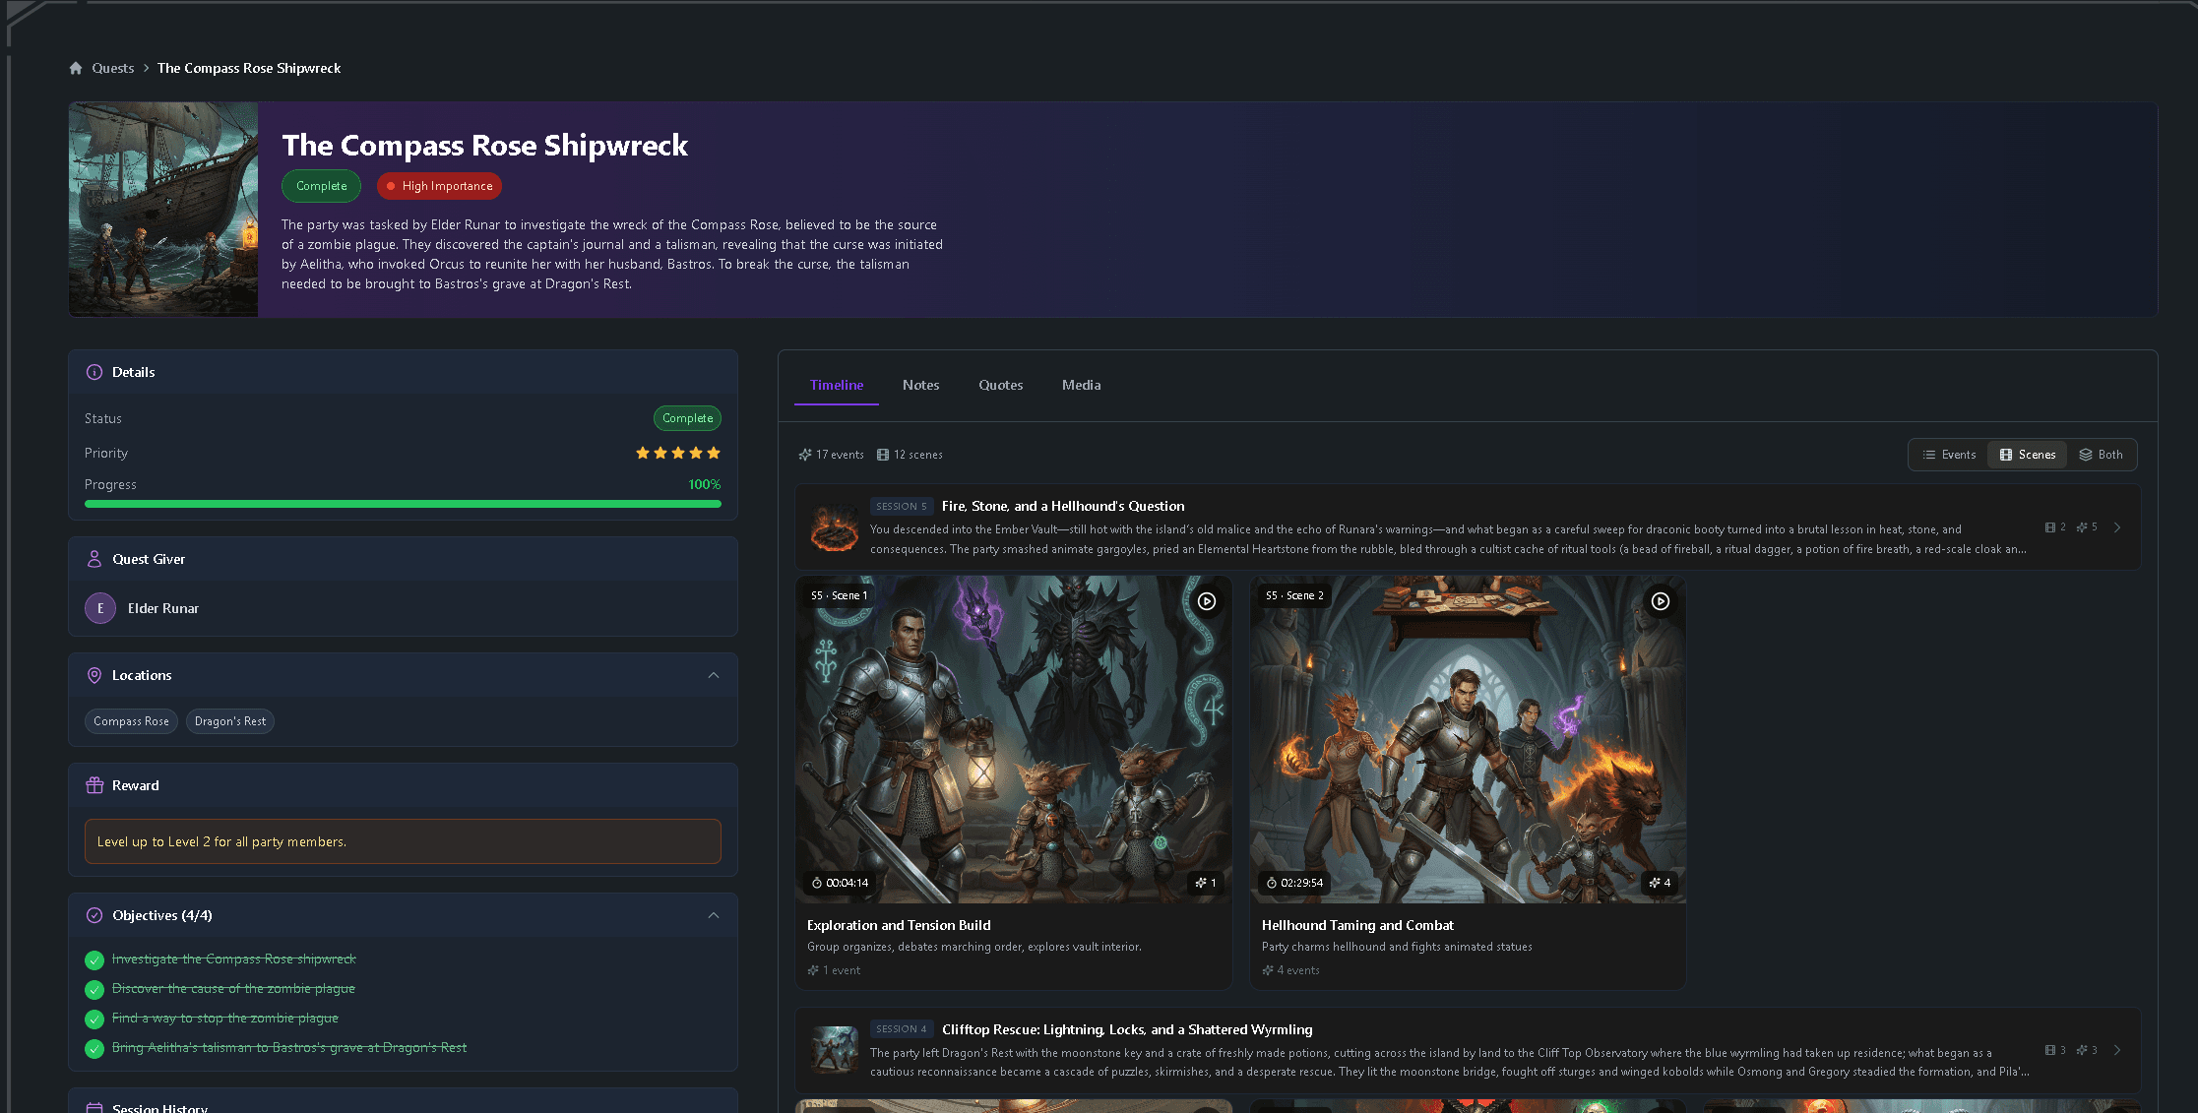Collapse the Locations section
2198x1113 pixels.
pos(714,675)
